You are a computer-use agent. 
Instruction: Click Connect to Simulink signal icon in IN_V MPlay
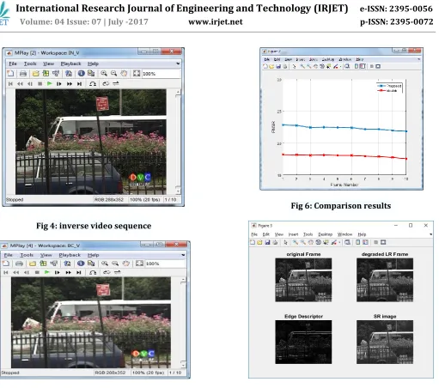point(56,73)
